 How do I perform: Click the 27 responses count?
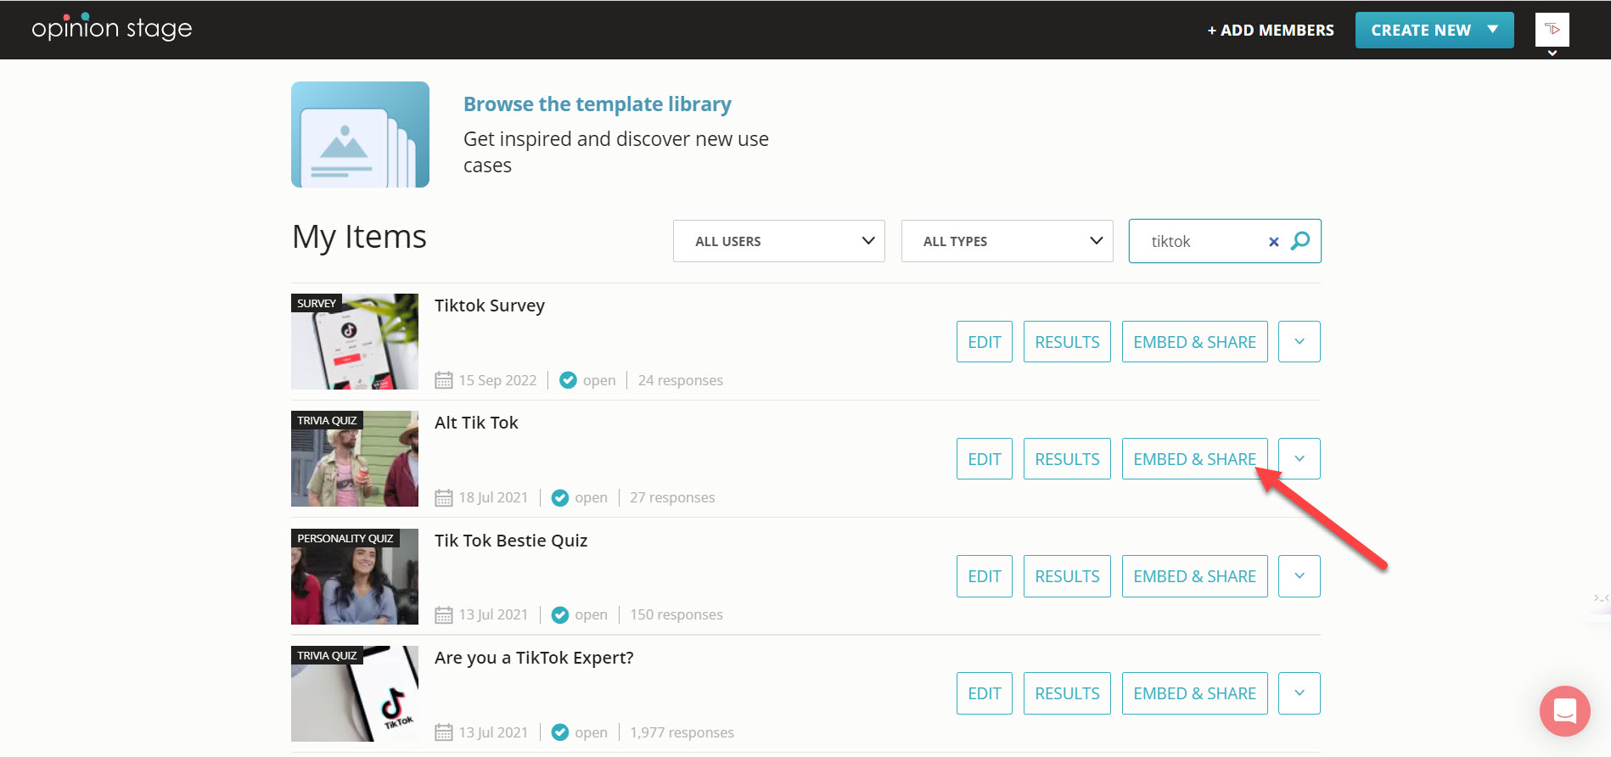pyautogui.click(x=672, y=497)
